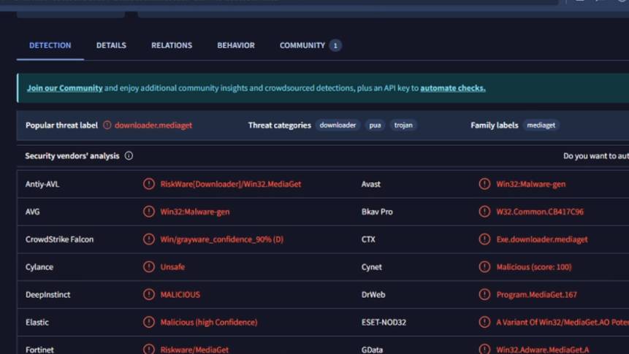Viewport: 629px width, 354px height.
Task: Click the alert icon in CTX row
Action: click(x=484, y=239)
